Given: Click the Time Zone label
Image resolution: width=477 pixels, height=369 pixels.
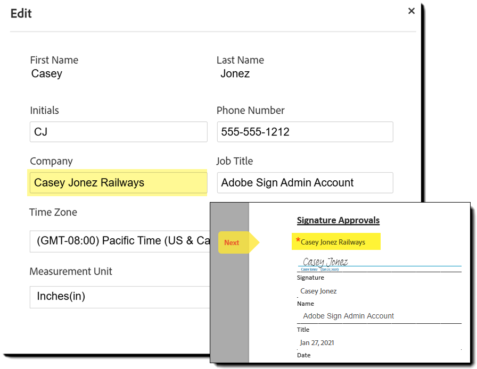Looking at the screenshot, I should [53, 212].
